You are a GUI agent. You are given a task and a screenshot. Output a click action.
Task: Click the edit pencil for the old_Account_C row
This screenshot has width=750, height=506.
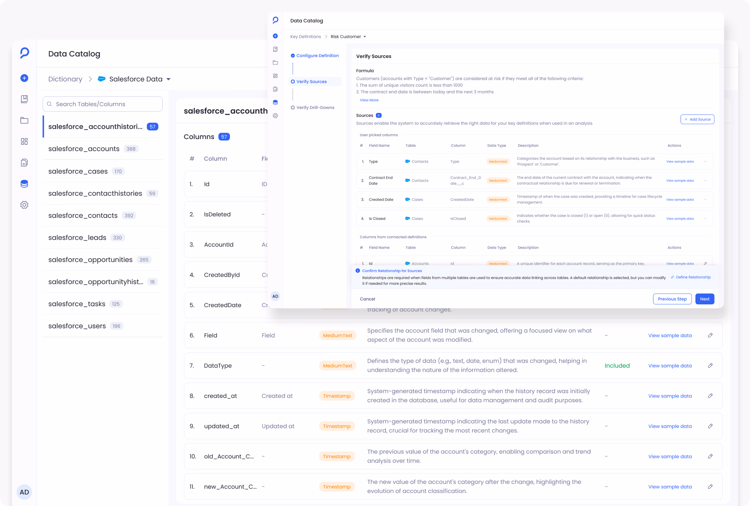(x=710, y=456)
